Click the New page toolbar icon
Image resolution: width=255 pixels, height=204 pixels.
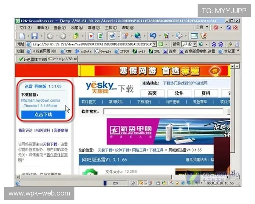click(22, 36)
